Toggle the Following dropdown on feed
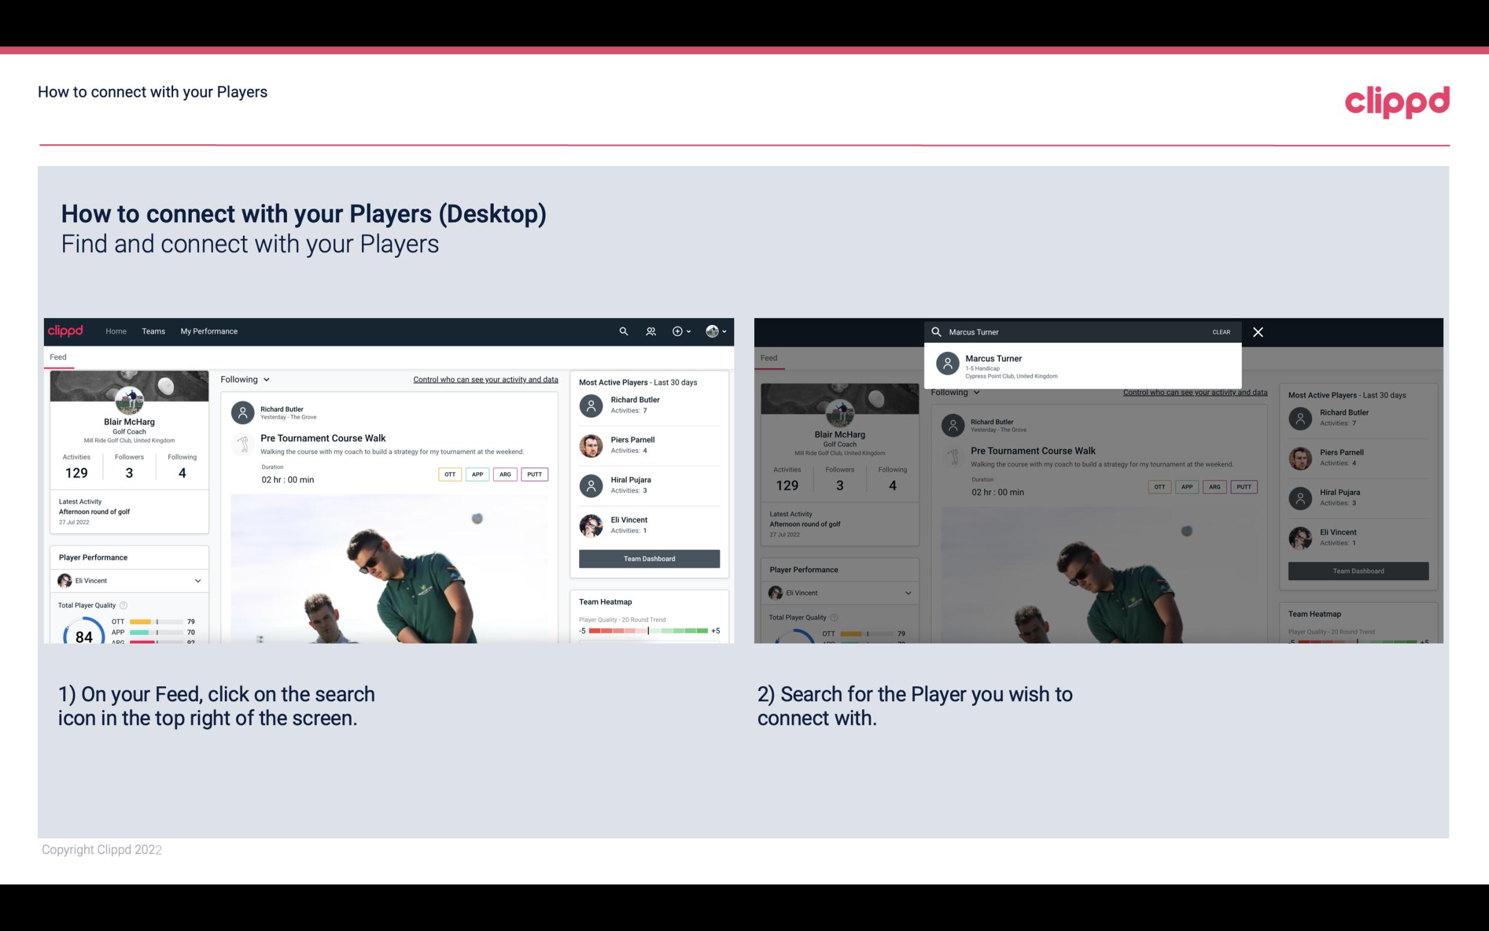This screenshot has width=1489, height=931. [x=244, y=379]
